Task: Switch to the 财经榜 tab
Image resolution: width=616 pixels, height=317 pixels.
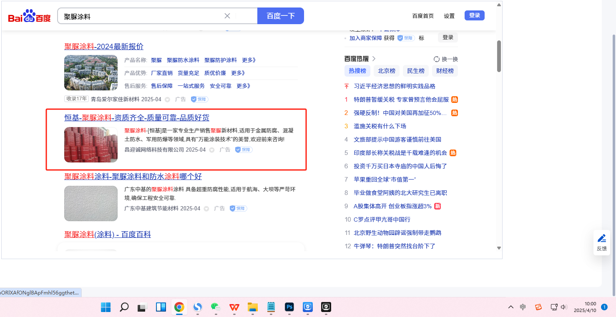Action: [x=445, y=71]
